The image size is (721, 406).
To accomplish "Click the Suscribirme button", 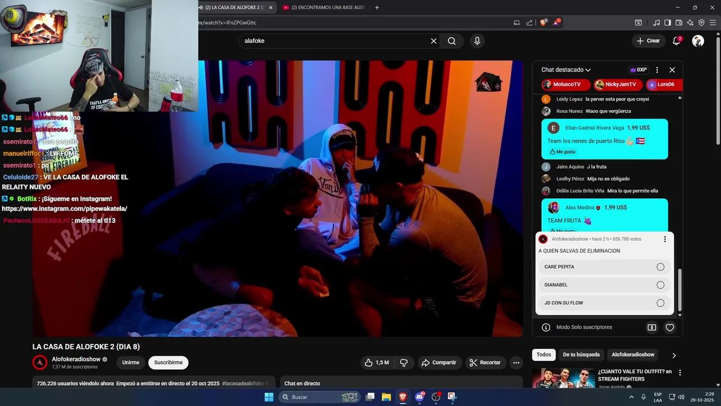I will 168,363.
